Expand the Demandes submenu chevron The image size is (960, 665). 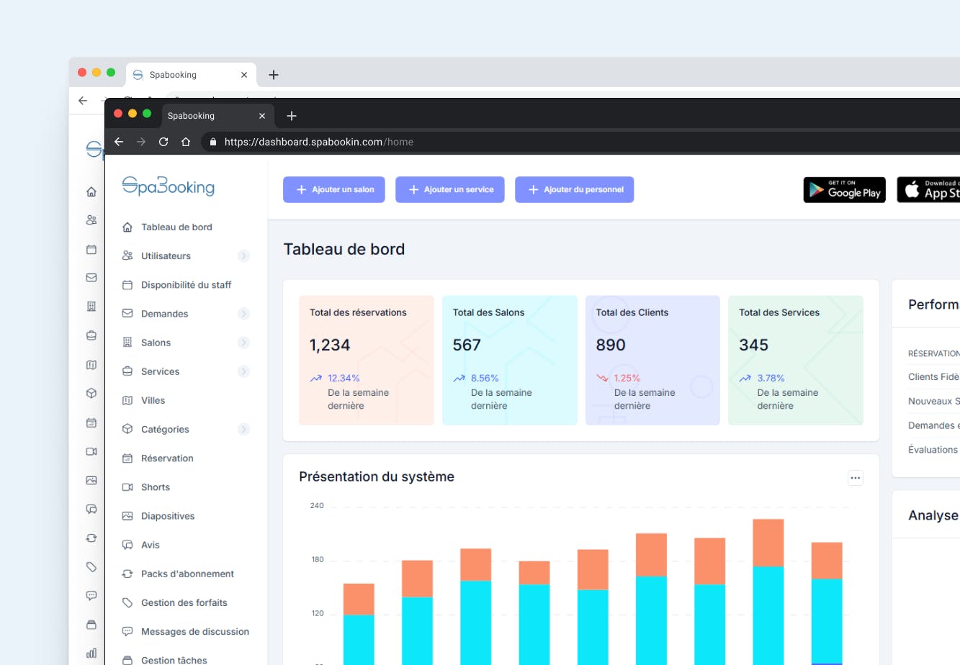tap(243, 314)
